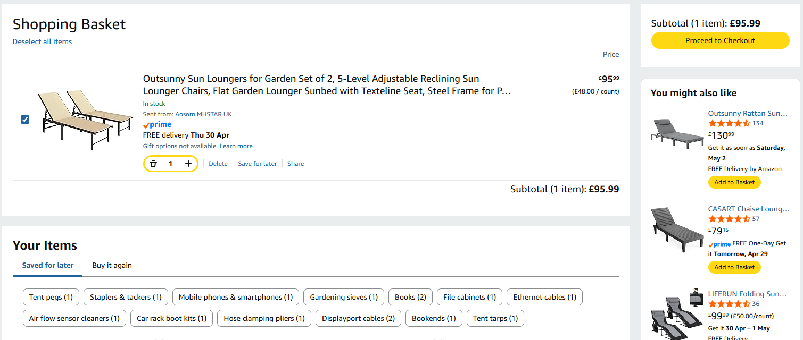Open CASART Chaise Lounge recommendation
Image resolution: width=803 pixels, height=340 pixels.
(x=749, y=209)
